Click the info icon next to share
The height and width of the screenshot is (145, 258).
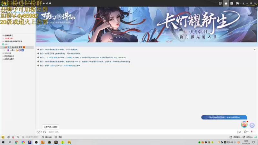point(50,3)
